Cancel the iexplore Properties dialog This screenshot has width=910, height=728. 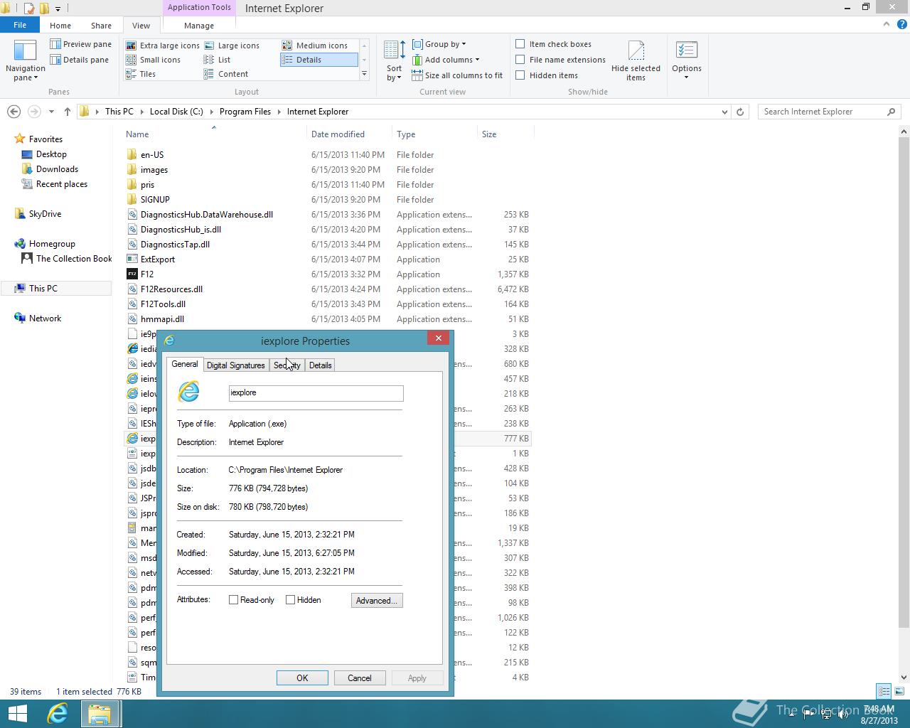click(x=359, y=678)
